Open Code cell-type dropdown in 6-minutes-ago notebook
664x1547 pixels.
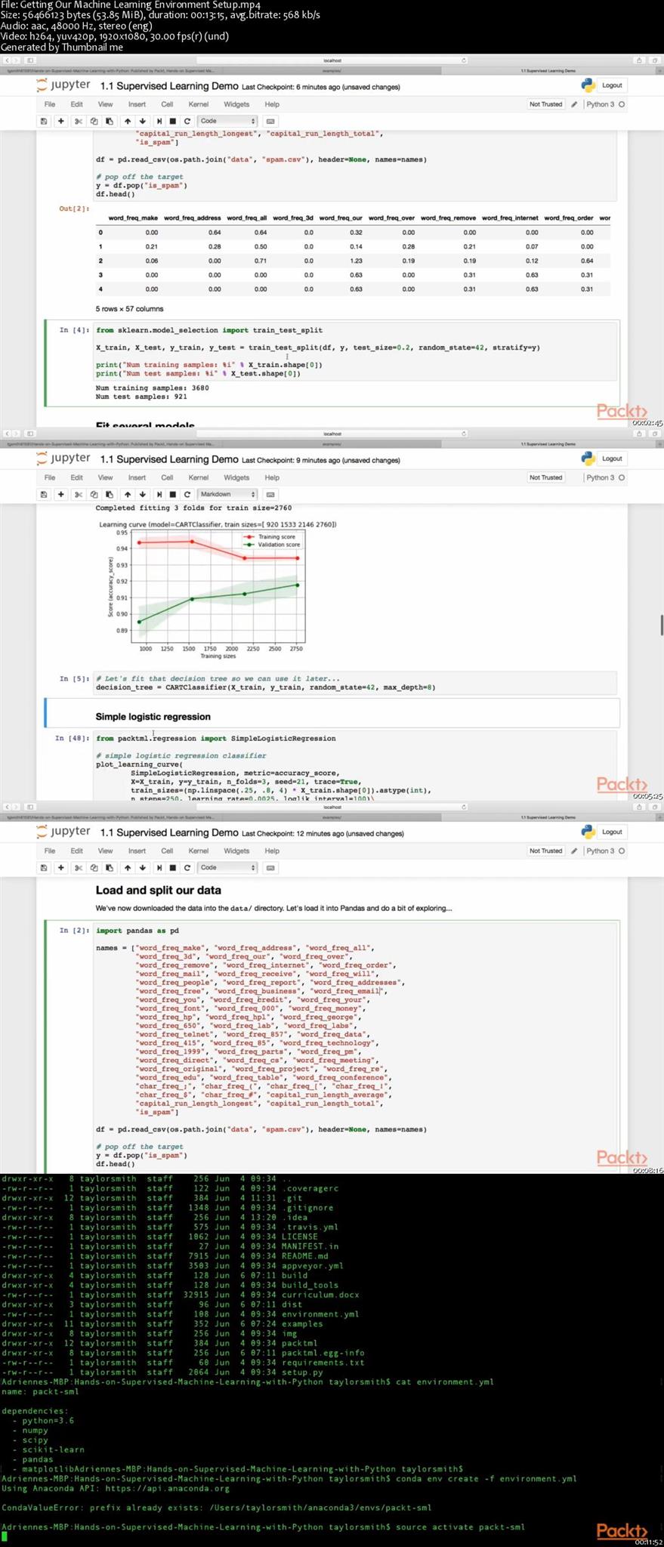(x=227, y=121)
